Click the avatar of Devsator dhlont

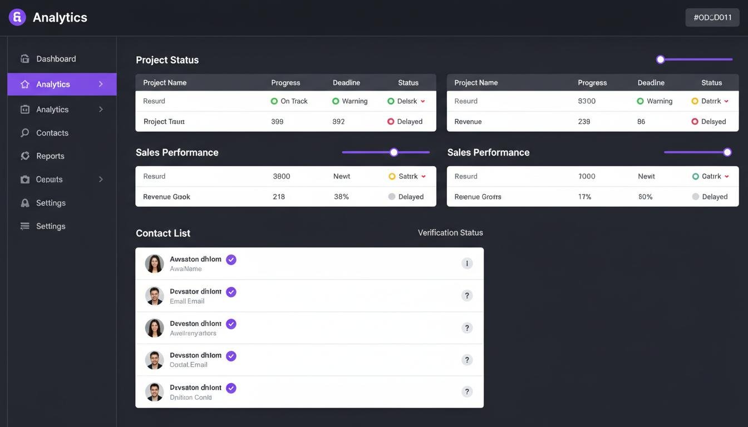[x=154, y=296]
